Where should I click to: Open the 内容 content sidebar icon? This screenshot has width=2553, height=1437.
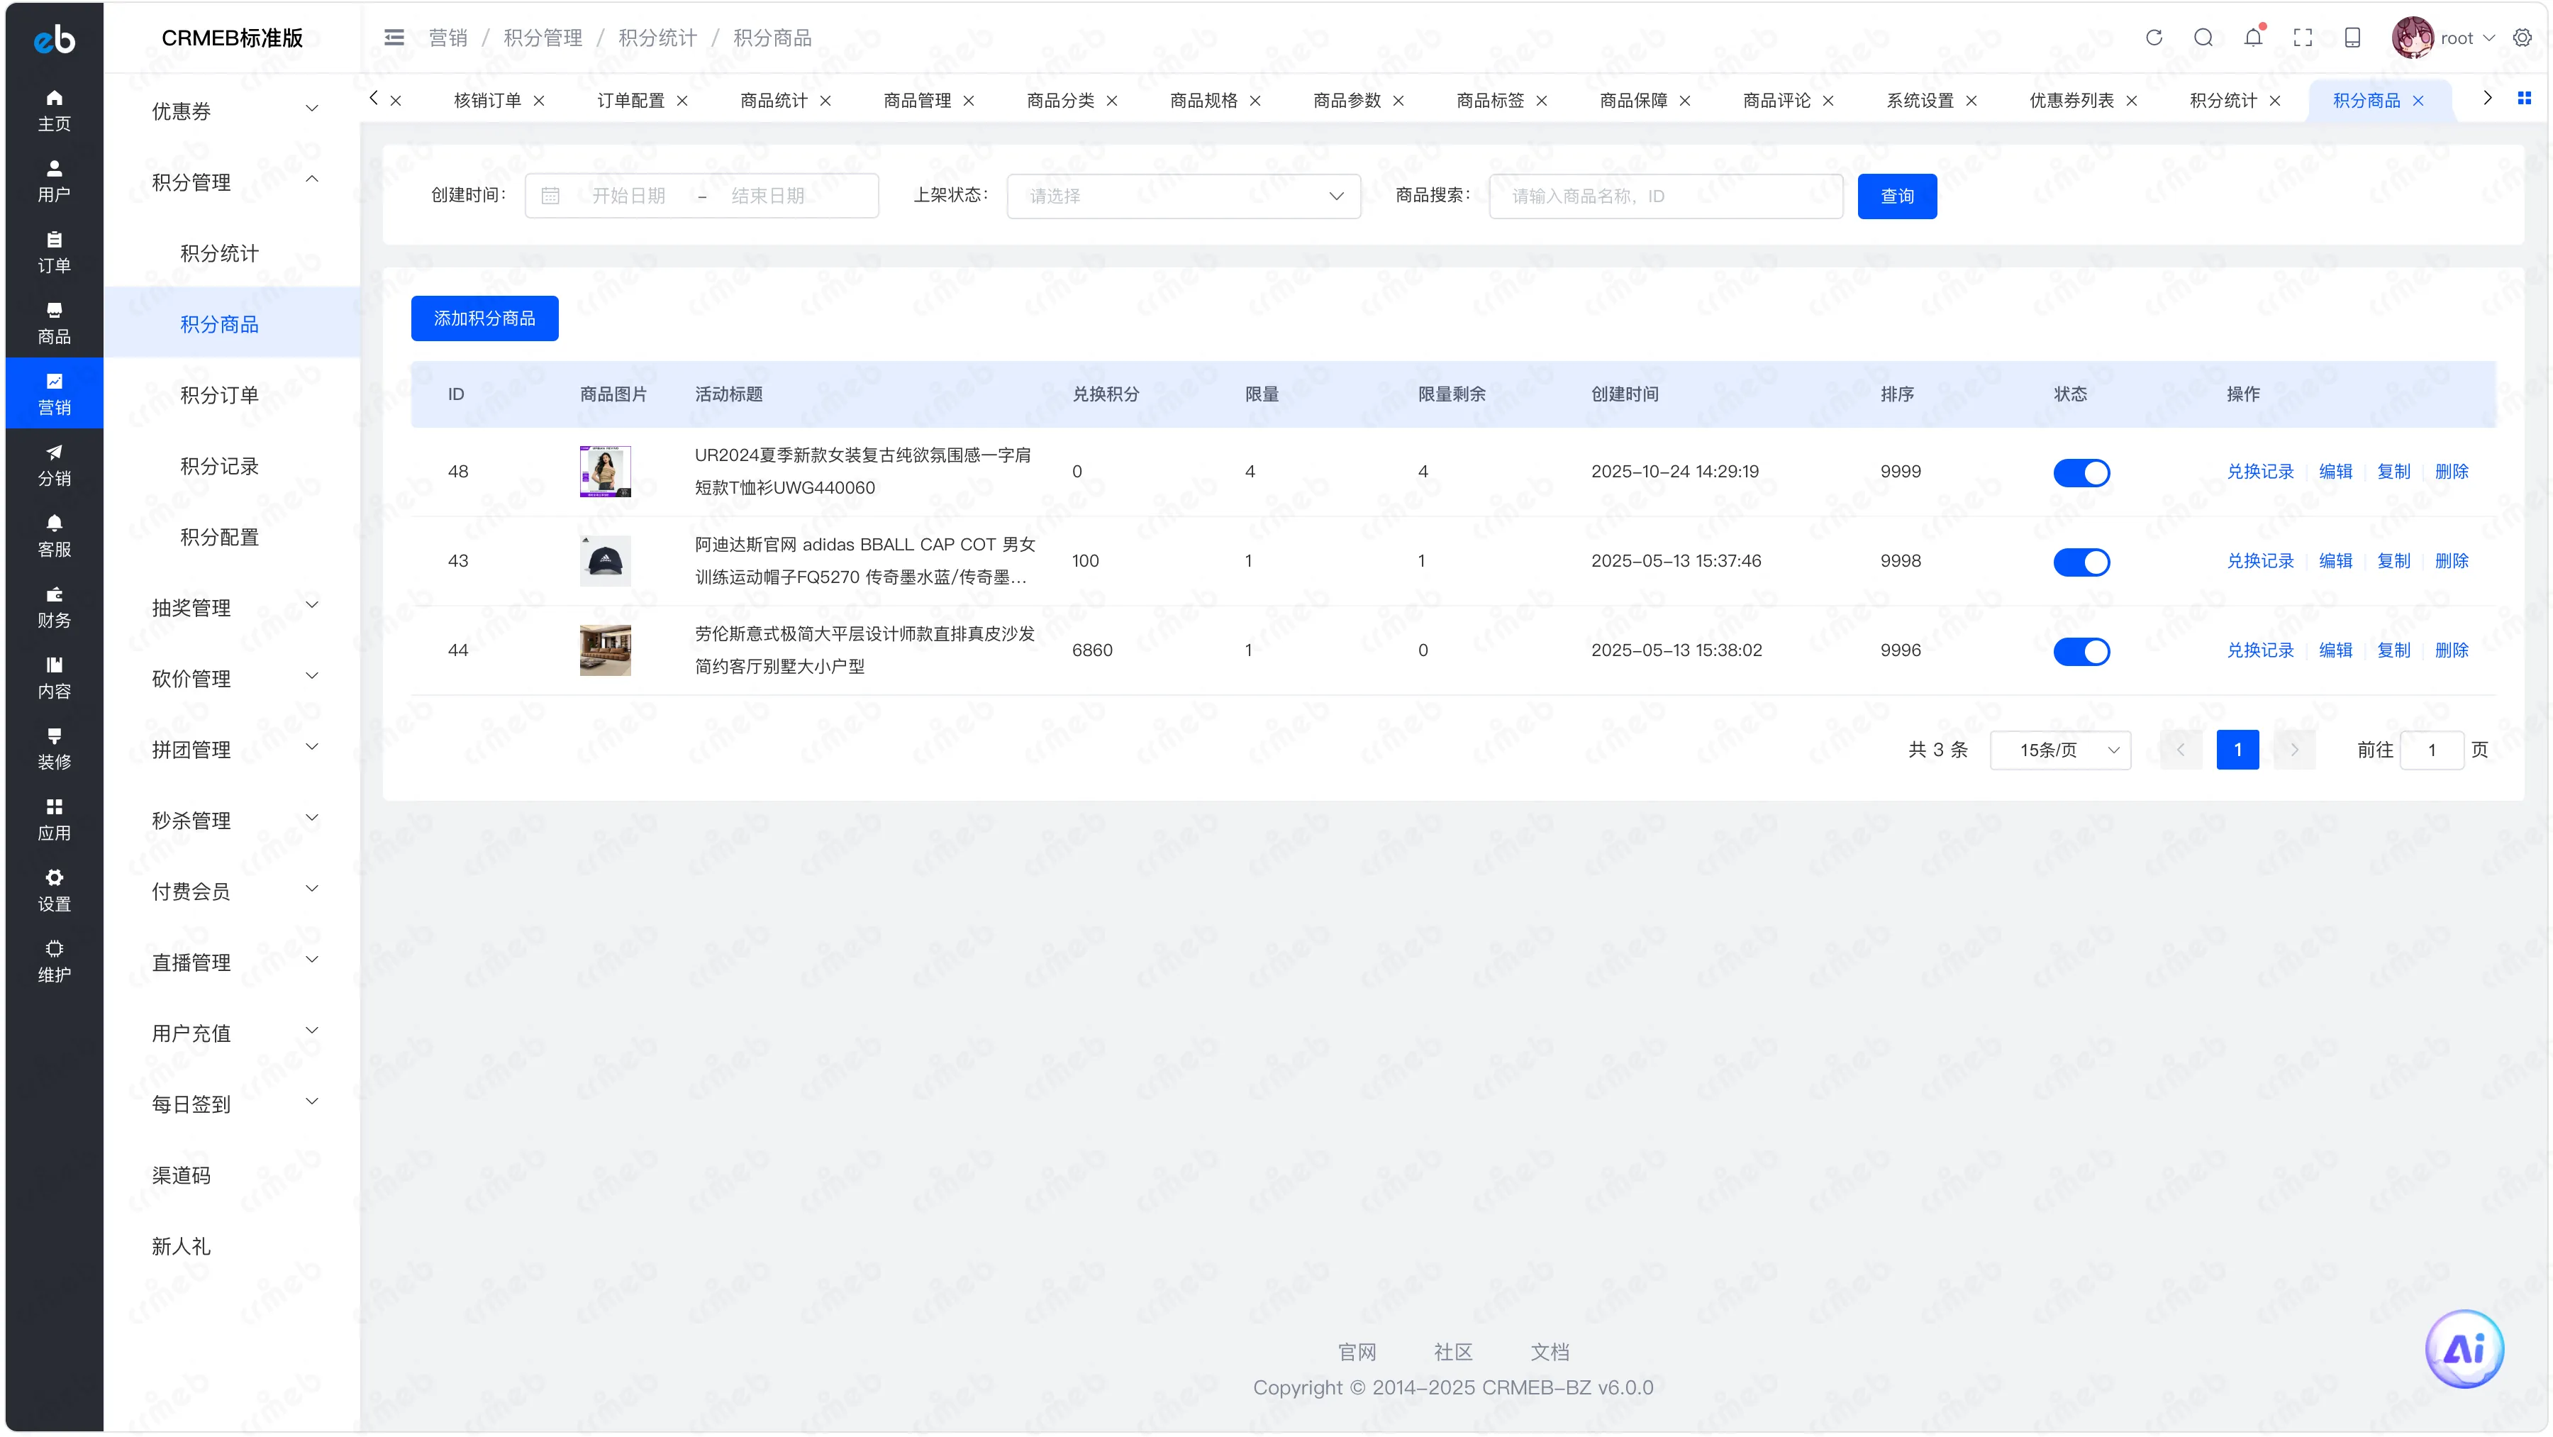pos(55,678)
